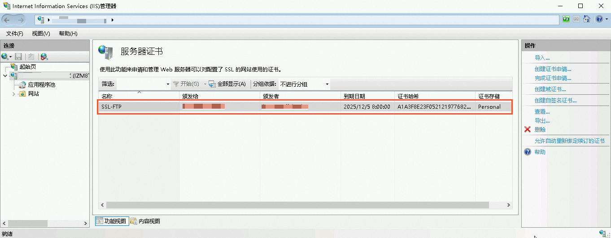Click the address bar server breadcrumb icon
The width and height of the screenshot is (611, 238).
tap(42, 20)
